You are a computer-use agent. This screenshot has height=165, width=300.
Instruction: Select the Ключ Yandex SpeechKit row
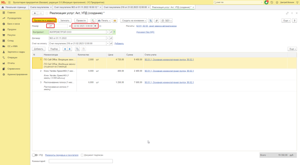(164, 74)
